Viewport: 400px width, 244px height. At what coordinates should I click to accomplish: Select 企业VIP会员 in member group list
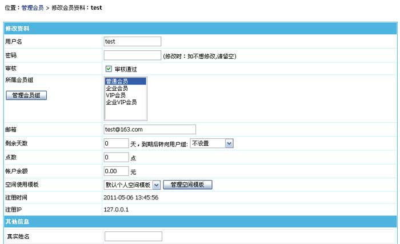point(121,102)
